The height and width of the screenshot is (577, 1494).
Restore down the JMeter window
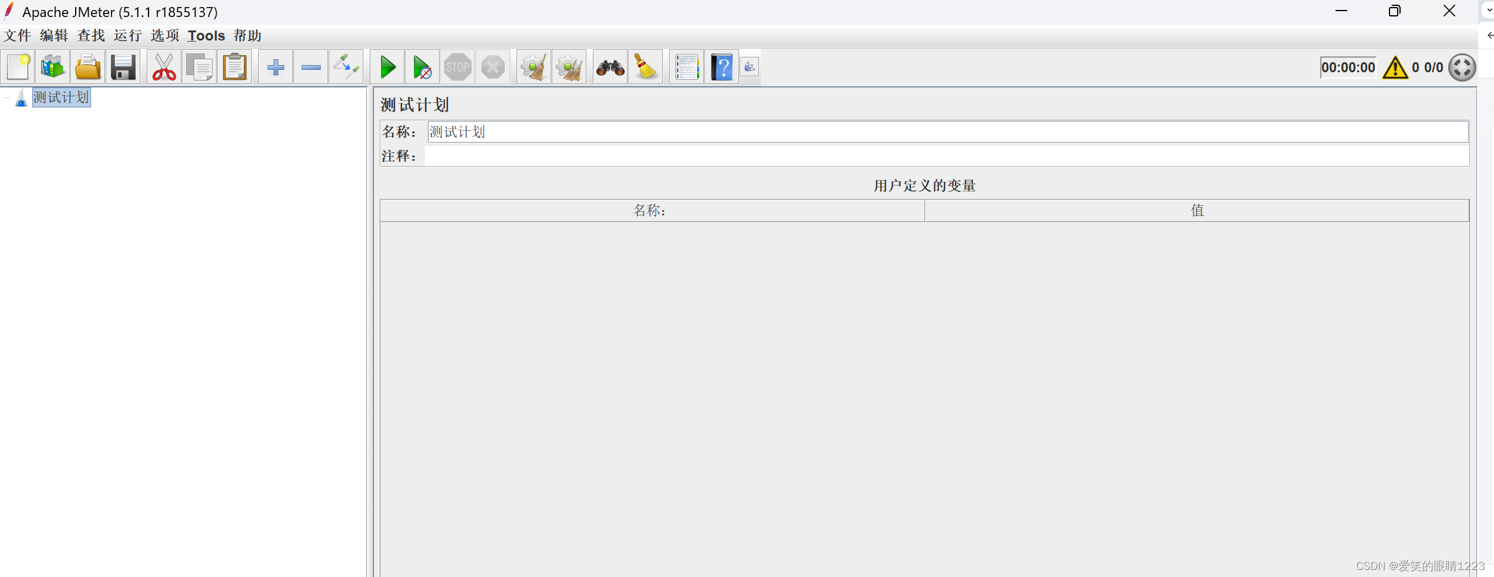pyautogui.click(x=1395, y=11)
